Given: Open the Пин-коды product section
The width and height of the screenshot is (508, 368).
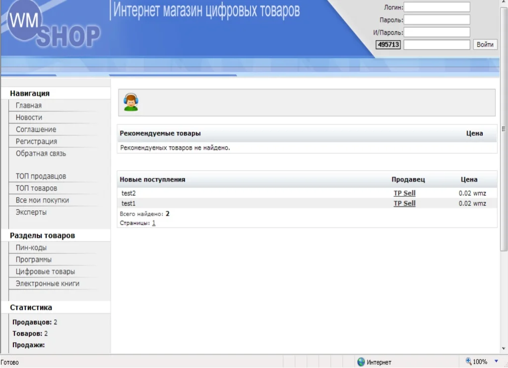Looking at the screenshot, I should point(31,247).
